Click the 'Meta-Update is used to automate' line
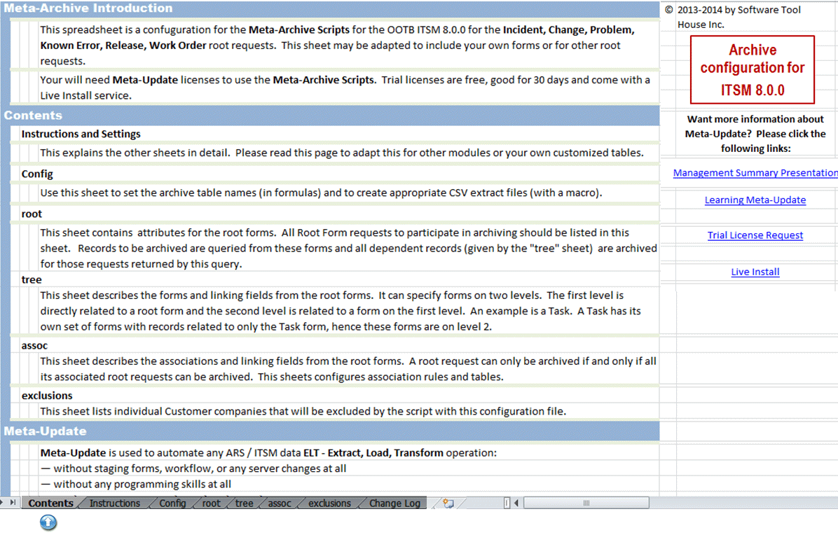838x556 pixels. [x=268, y=452]
